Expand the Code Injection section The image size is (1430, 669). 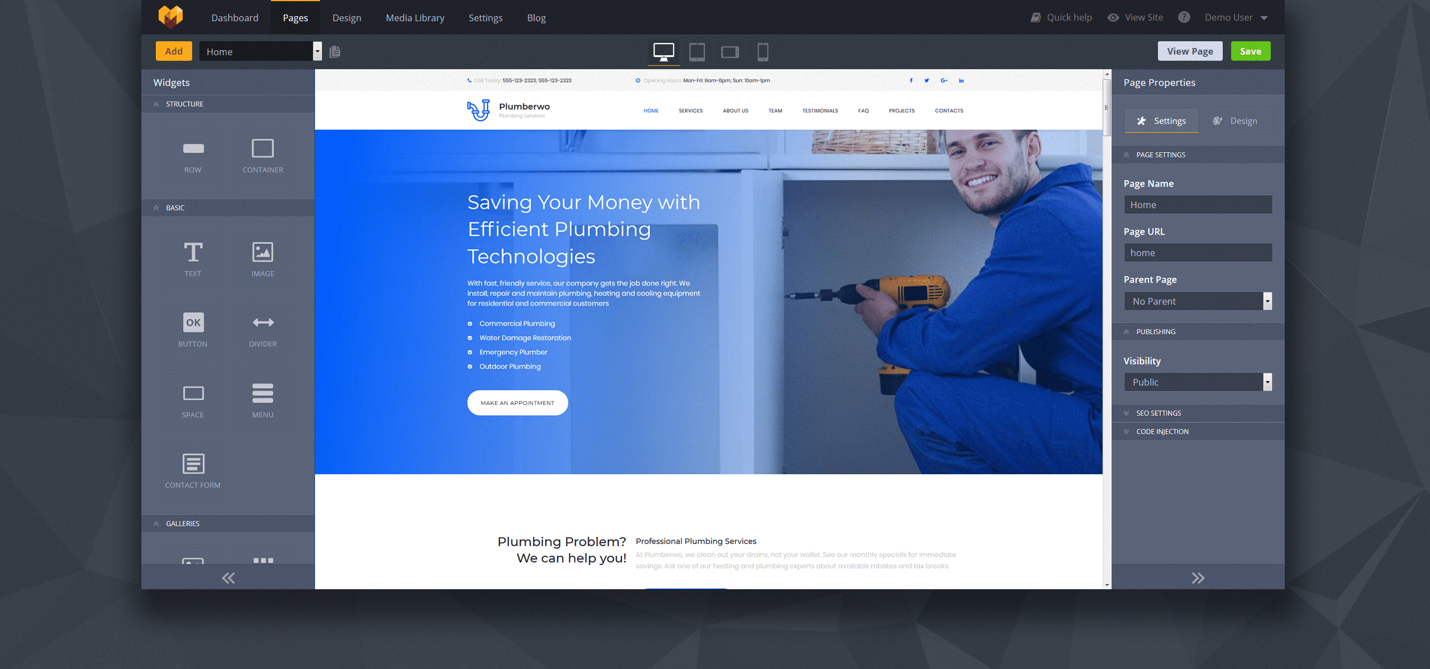click(x=1198, y=431)
